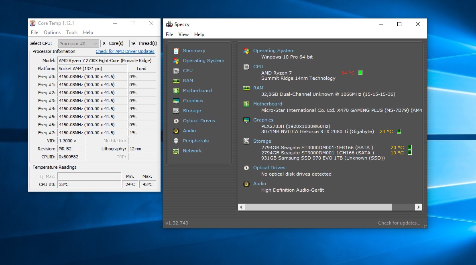This screenshot has width=476, height=265.
Task: Open Motherboard section heading in summary panel
Action: point(267,104)
